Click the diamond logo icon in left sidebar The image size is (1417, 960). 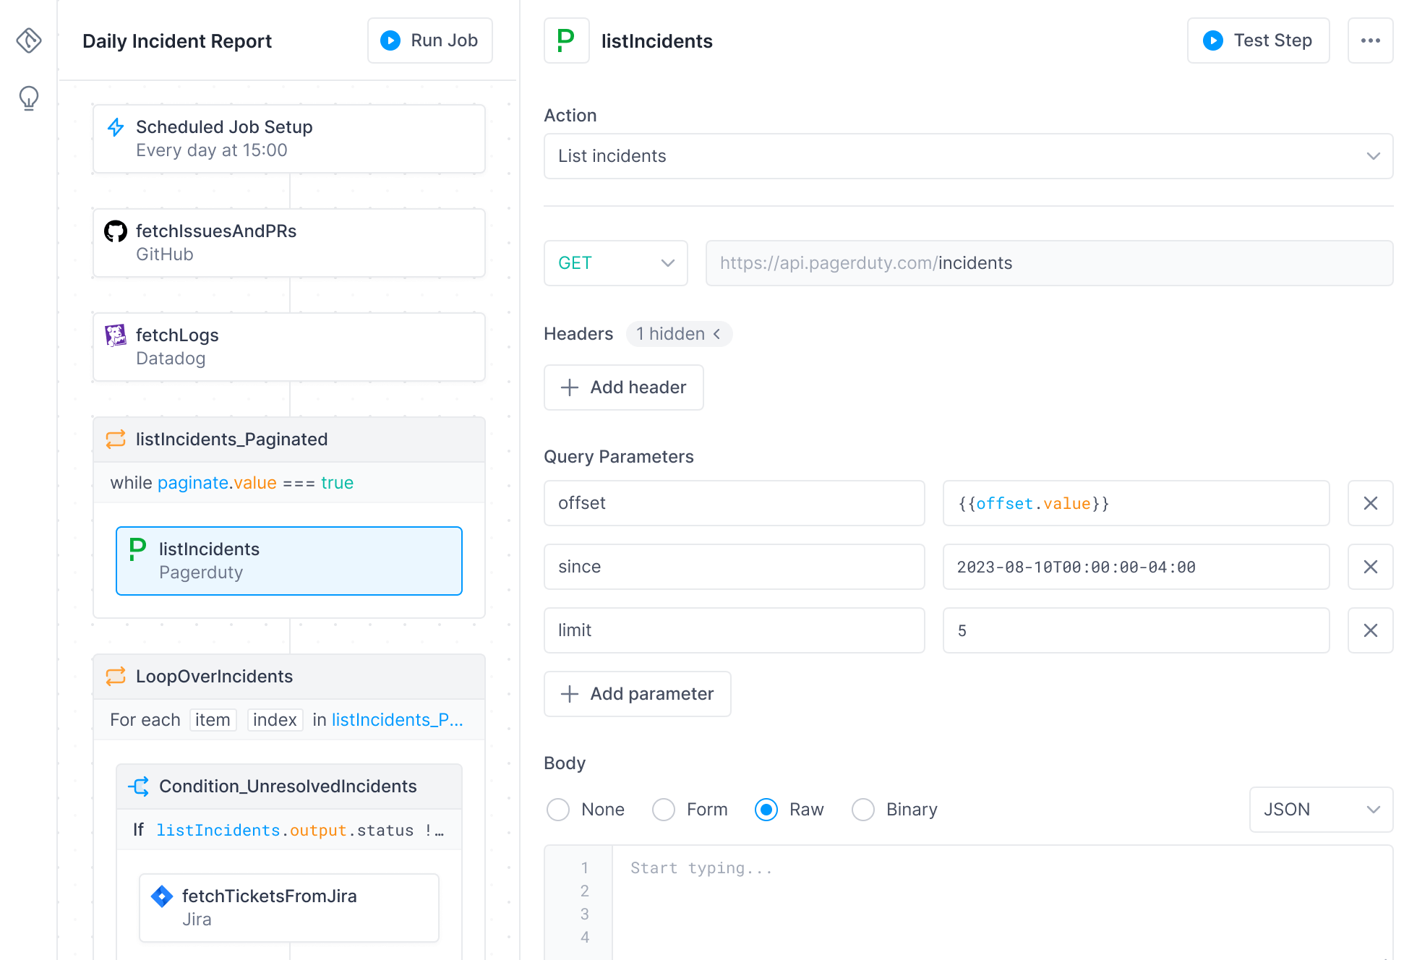29,40
